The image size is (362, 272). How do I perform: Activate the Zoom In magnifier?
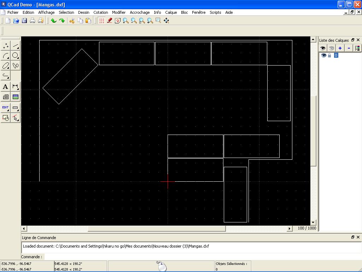[126, 21]
